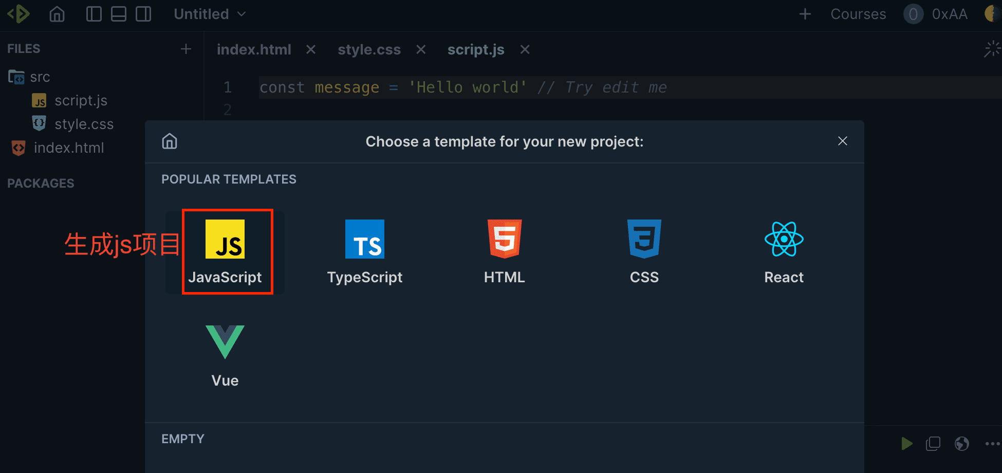Switch to the index.html tab
1002x473 pixels.
(x=254, y=50)
